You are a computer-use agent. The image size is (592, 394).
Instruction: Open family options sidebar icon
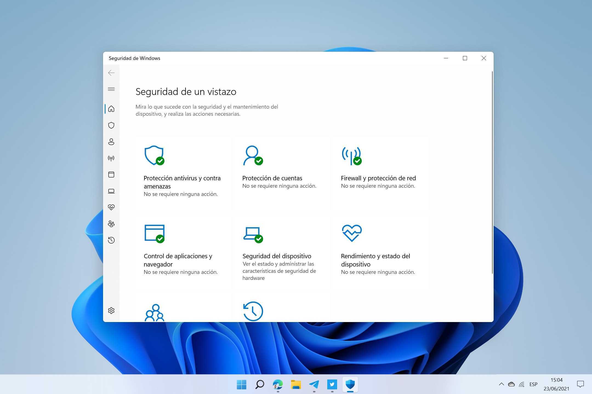pos(111,224)
